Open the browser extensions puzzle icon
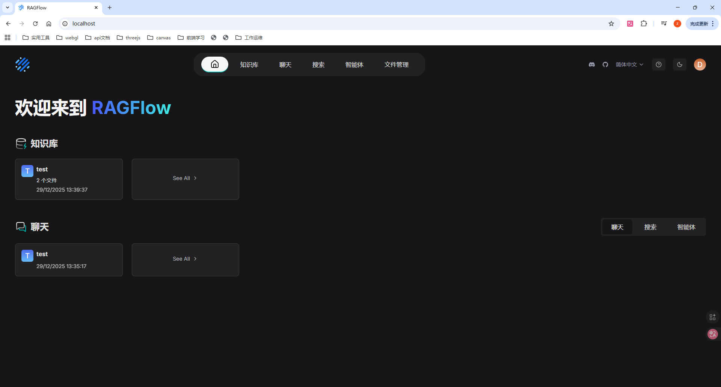Screen dimensions: 721x387 [x=644, y=24]
